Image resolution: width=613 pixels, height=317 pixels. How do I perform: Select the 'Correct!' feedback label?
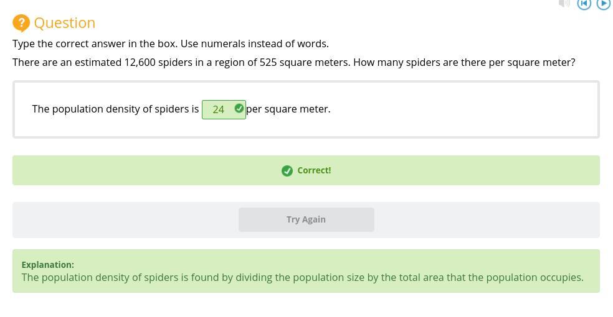[x=314, y=170]
